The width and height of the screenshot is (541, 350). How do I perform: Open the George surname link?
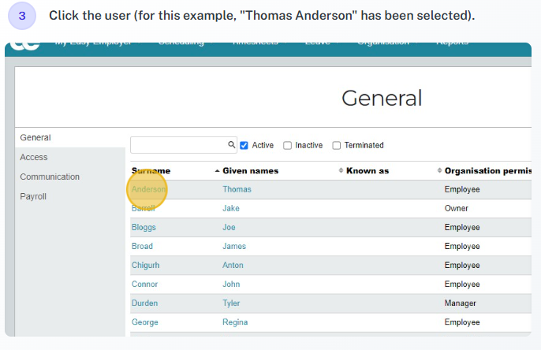[145, 322]
